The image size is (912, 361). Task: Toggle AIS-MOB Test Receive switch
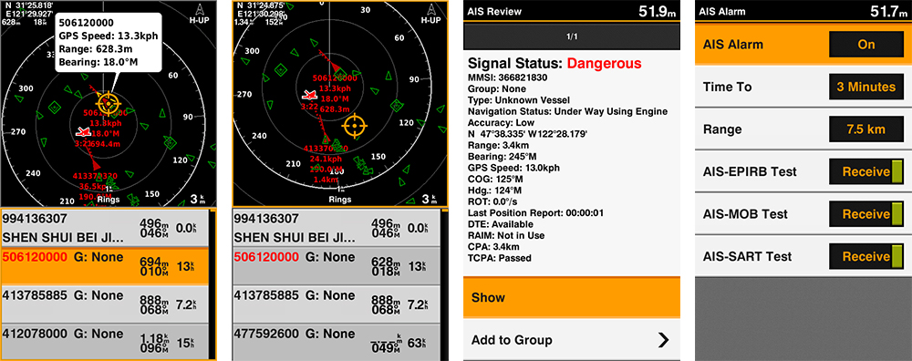(866, 214)
